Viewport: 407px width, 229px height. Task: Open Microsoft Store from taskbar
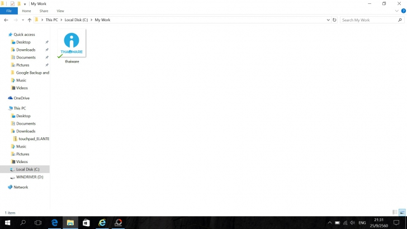(86, 222)
